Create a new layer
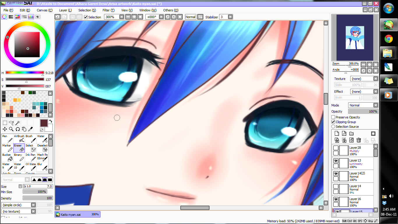The image size is (398, 224). pyautogui.click(x=337, y=134)
